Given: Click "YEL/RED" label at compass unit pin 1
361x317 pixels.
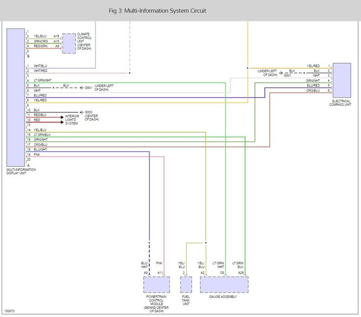Looking at the screenshot, I should 313,66.
